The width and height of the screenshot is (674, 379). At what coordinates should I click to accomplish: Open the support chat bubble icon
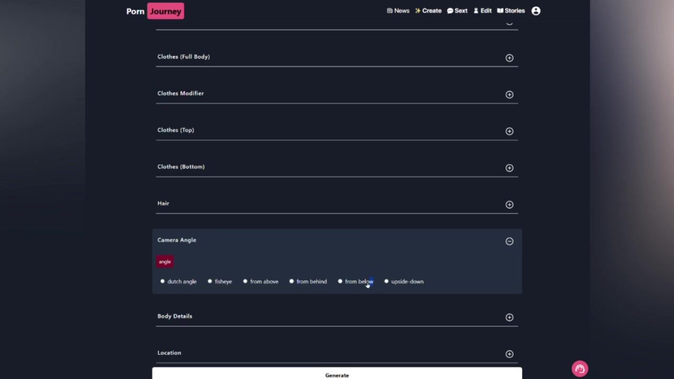coord(580,369)
